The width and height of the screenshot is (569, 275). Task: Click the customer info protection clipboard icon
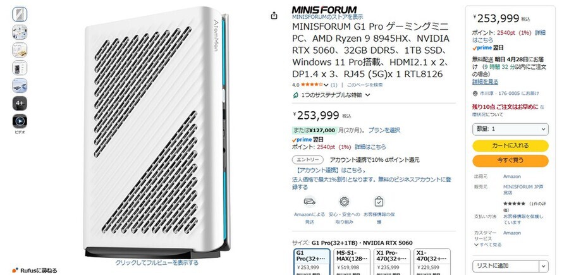tap(379, 202)
